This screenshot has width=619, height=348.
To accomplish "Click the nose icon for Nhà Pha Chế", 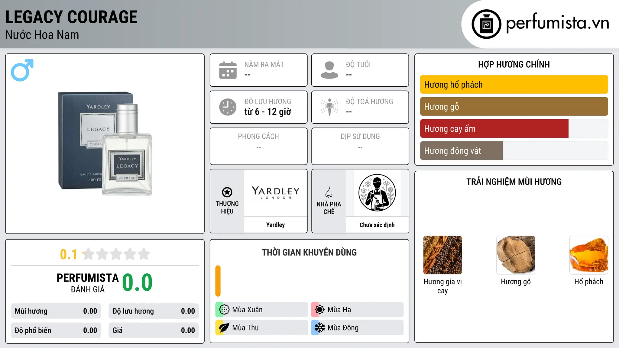I will coord(329,192).
